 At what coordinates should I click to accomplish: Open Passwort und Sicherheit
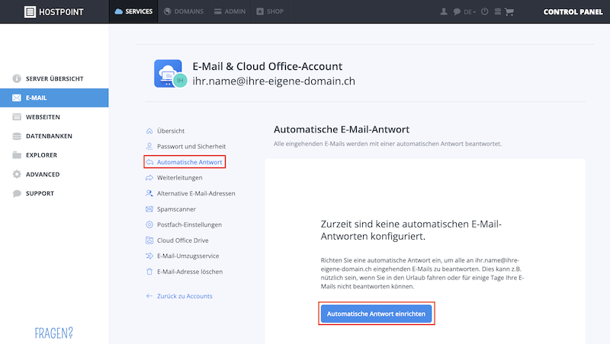coord(191,146)
